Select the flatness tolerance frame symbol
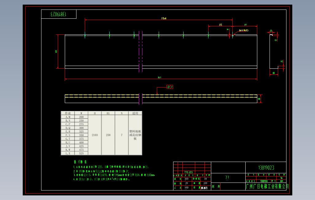The width and height of the screenshot is (315, 200). tap(170, 87)
